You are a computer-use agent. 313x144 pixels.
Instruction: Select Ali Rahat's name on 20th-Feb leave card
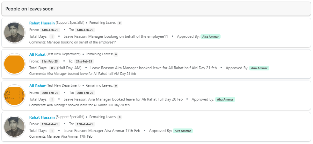(x=37, y=86)
